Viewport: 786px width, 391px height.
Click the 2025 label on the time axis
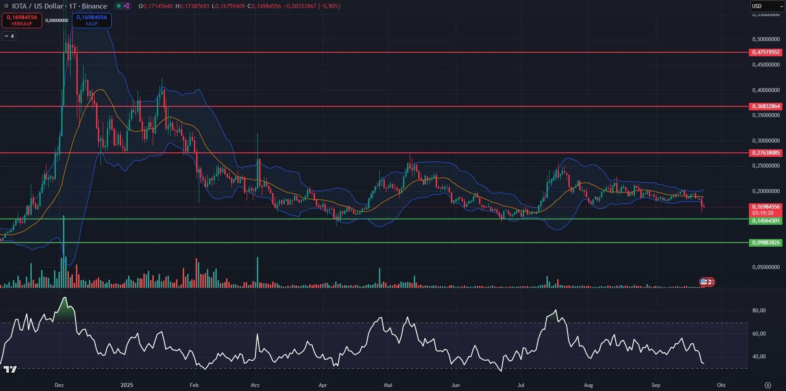pos(127,385)
